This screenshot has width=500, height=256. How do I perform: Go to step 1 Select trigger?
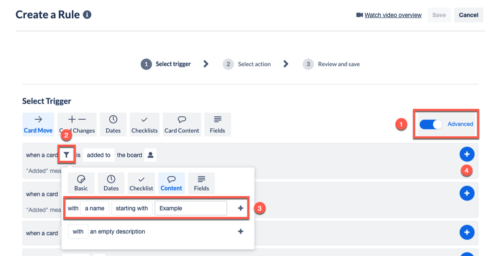pos(166,64)
